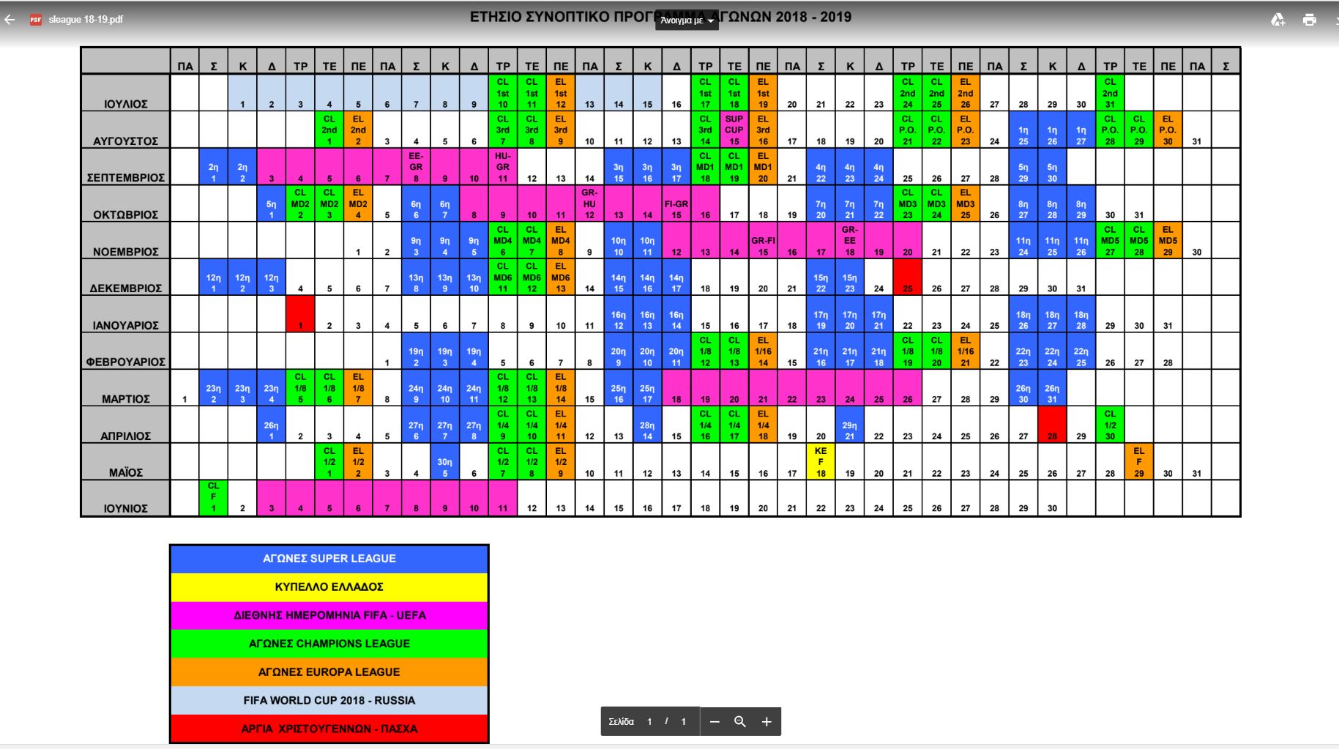Add the file to Google Drive
The height and width of the screenshot is (749, 1339).
coord(1278,20)
